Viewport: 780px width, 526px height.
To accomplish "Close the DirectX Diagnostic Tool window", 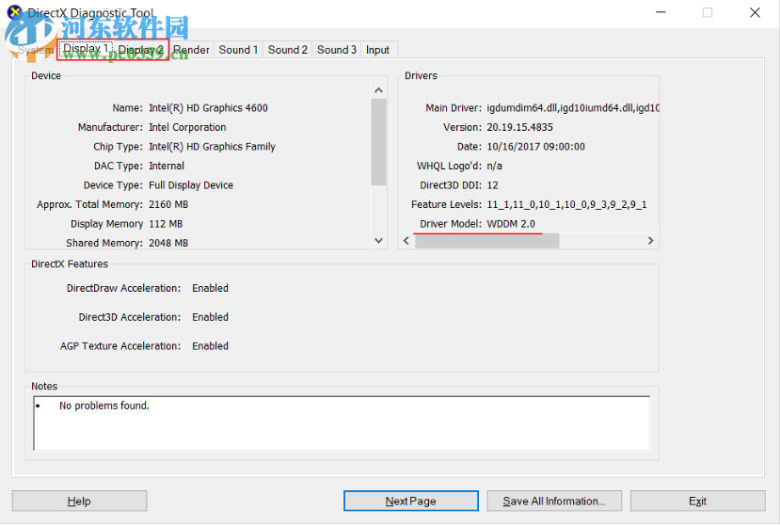I will (755, 12).
